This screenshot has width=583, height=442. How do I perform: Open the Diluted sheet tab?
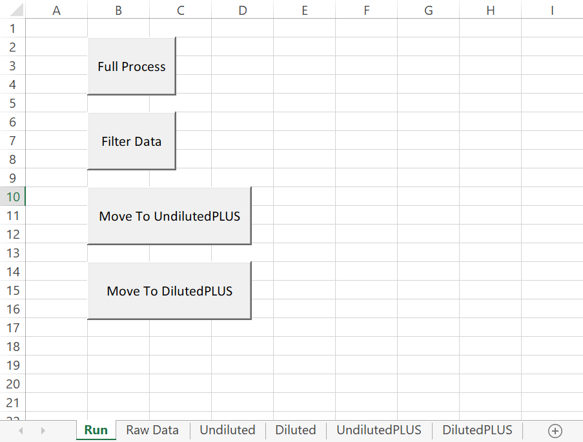[296, 430]
